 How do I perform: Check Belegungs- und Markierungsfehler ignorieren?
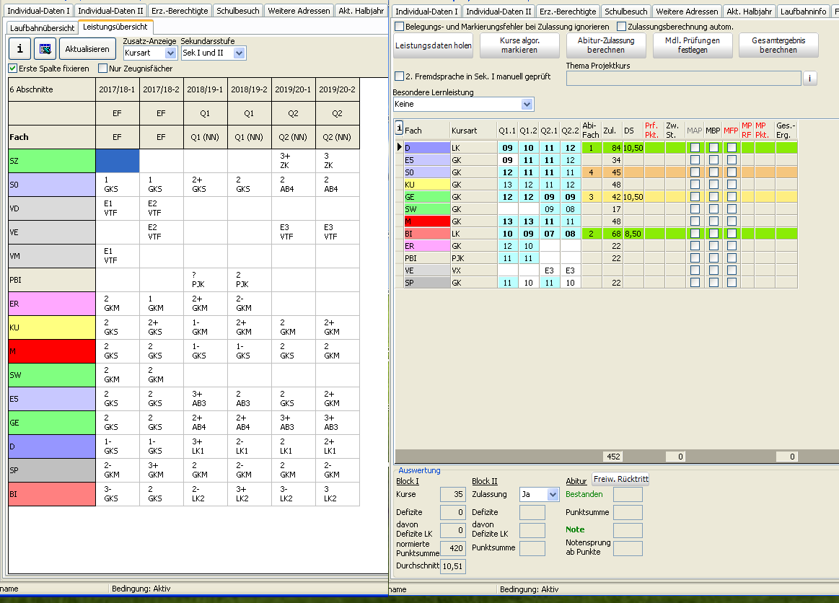399,26
